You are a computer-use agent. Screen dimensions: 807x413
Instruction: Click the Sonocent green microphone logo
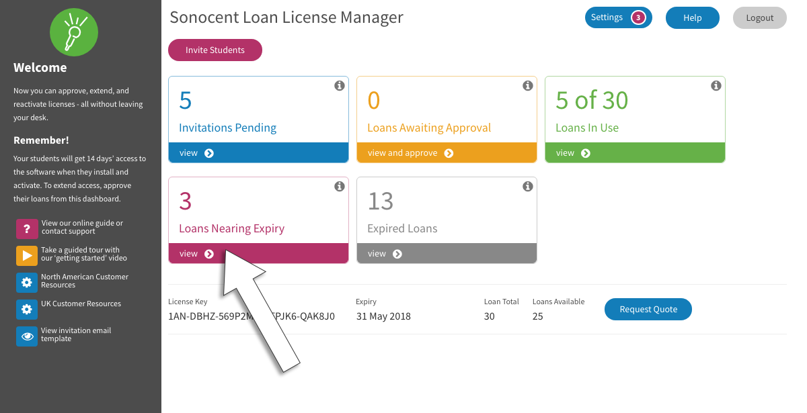(x=74, y=32)
